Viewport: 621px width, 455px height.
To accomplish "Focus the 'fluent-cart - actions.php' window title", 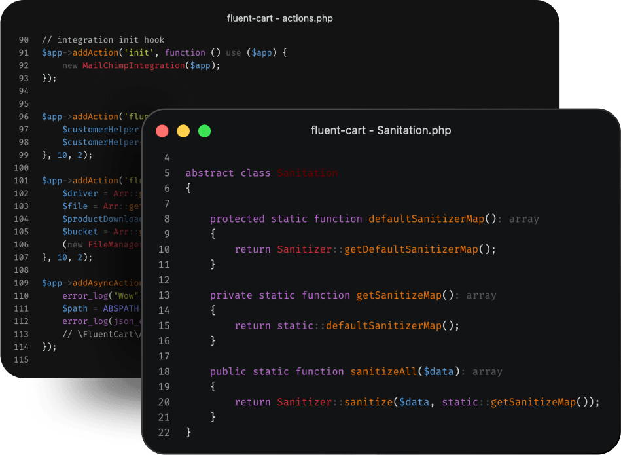I will [279, 18].
